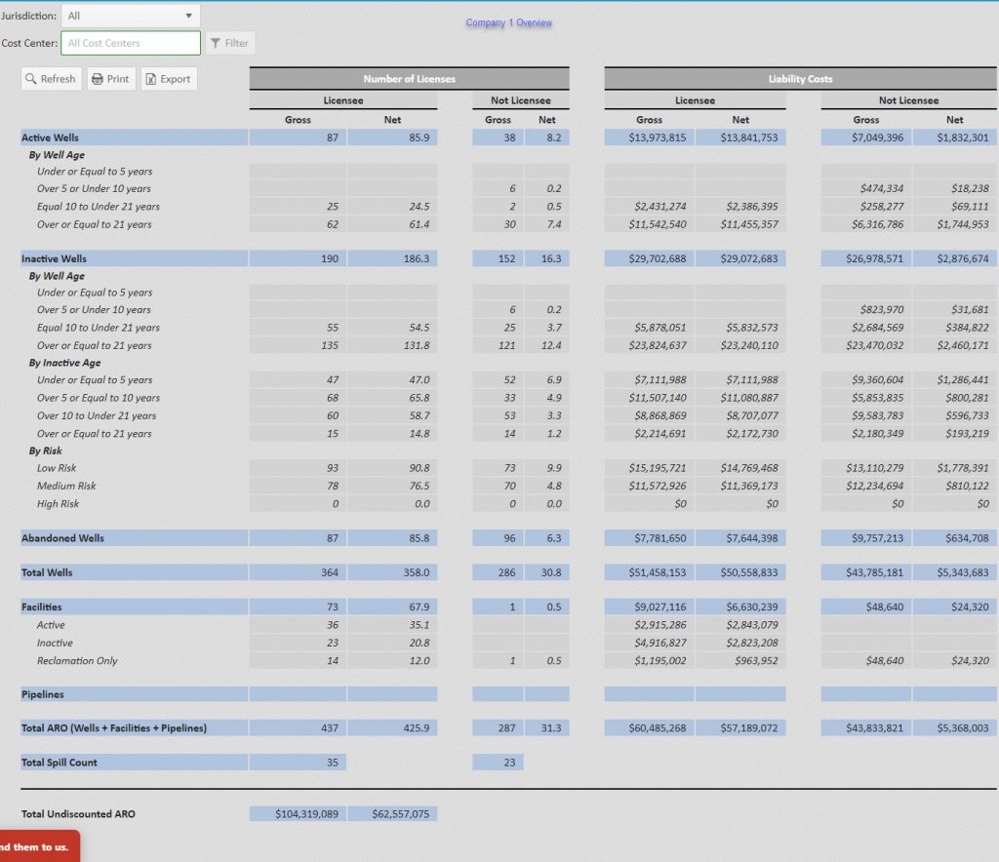Click the Number of Licenses column header
This screenshot has height=862, width=999.
pos(409,77)
